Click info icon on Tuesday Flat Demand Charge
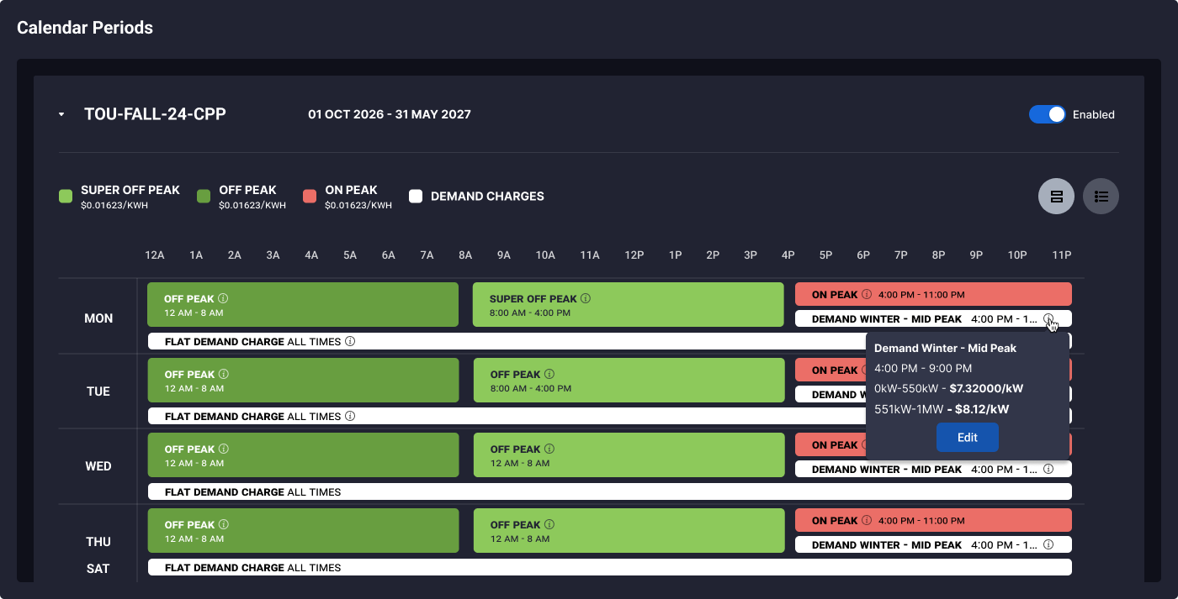 (350, 416)
